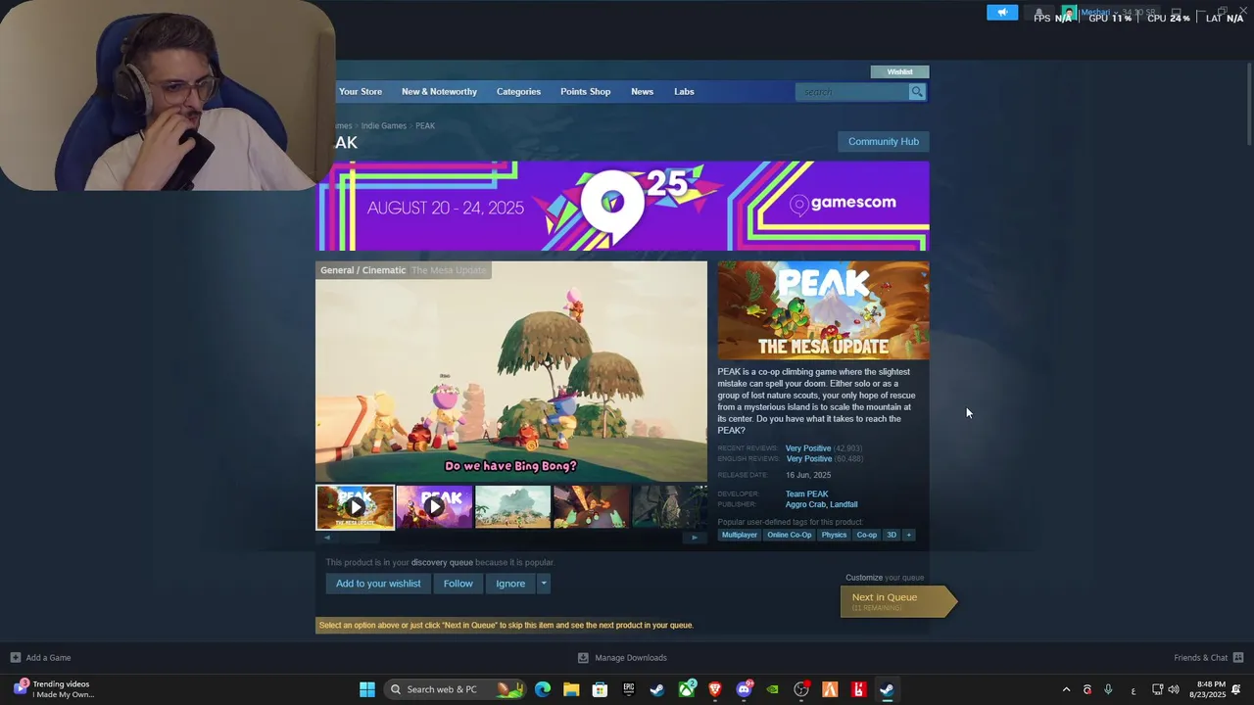Open the NVIDIA app taskbar icon
The width and height of the screenshot is (1254, 705).
[773, 689]
